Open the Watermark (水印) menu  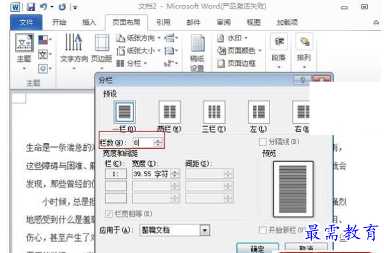click(x=232, y=38)
